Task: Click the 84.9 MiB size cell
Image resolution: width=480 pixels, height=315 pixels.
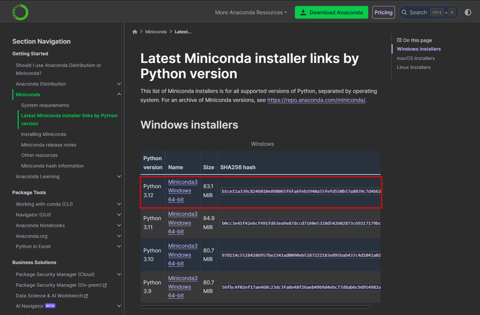Action: [209, 223]
